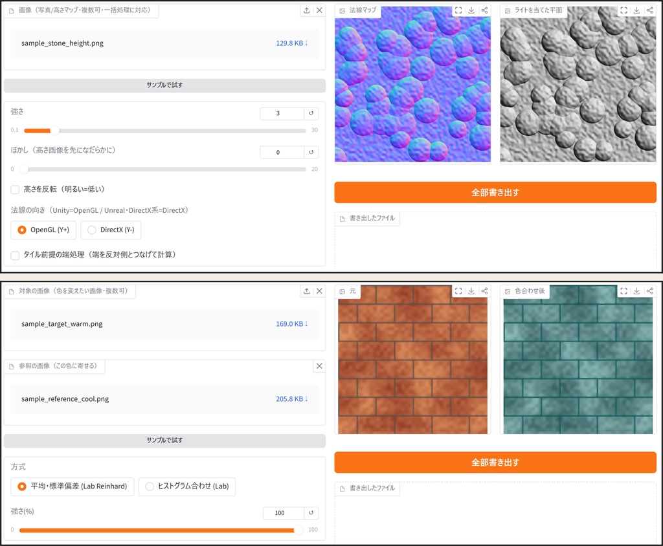
Task: Share the ライトを当てた平面 image
Action: point(650,10)
